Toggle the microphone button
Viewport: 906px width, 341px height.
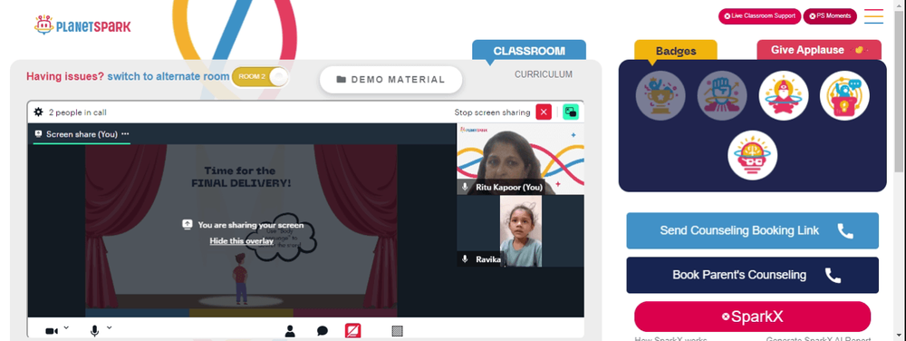tap(94, 331)
